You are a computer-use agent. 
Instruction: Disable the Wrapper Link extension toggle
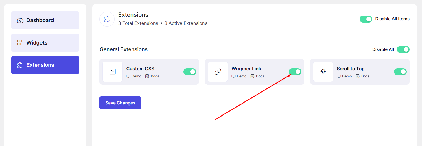pyautogui.click(x=295, y=72)
